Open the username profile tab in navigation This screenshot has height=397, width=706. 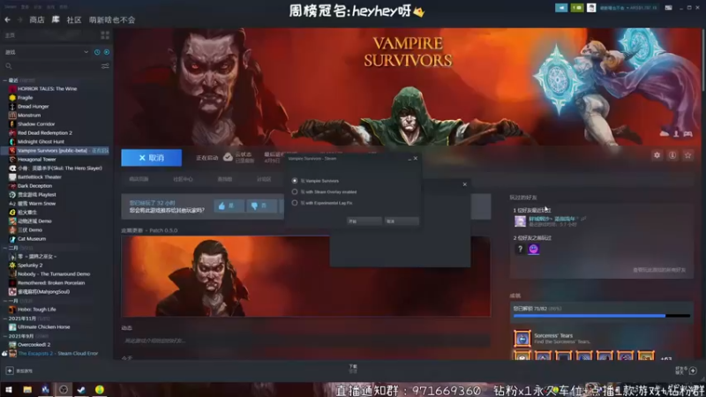(x=112, y=19)
